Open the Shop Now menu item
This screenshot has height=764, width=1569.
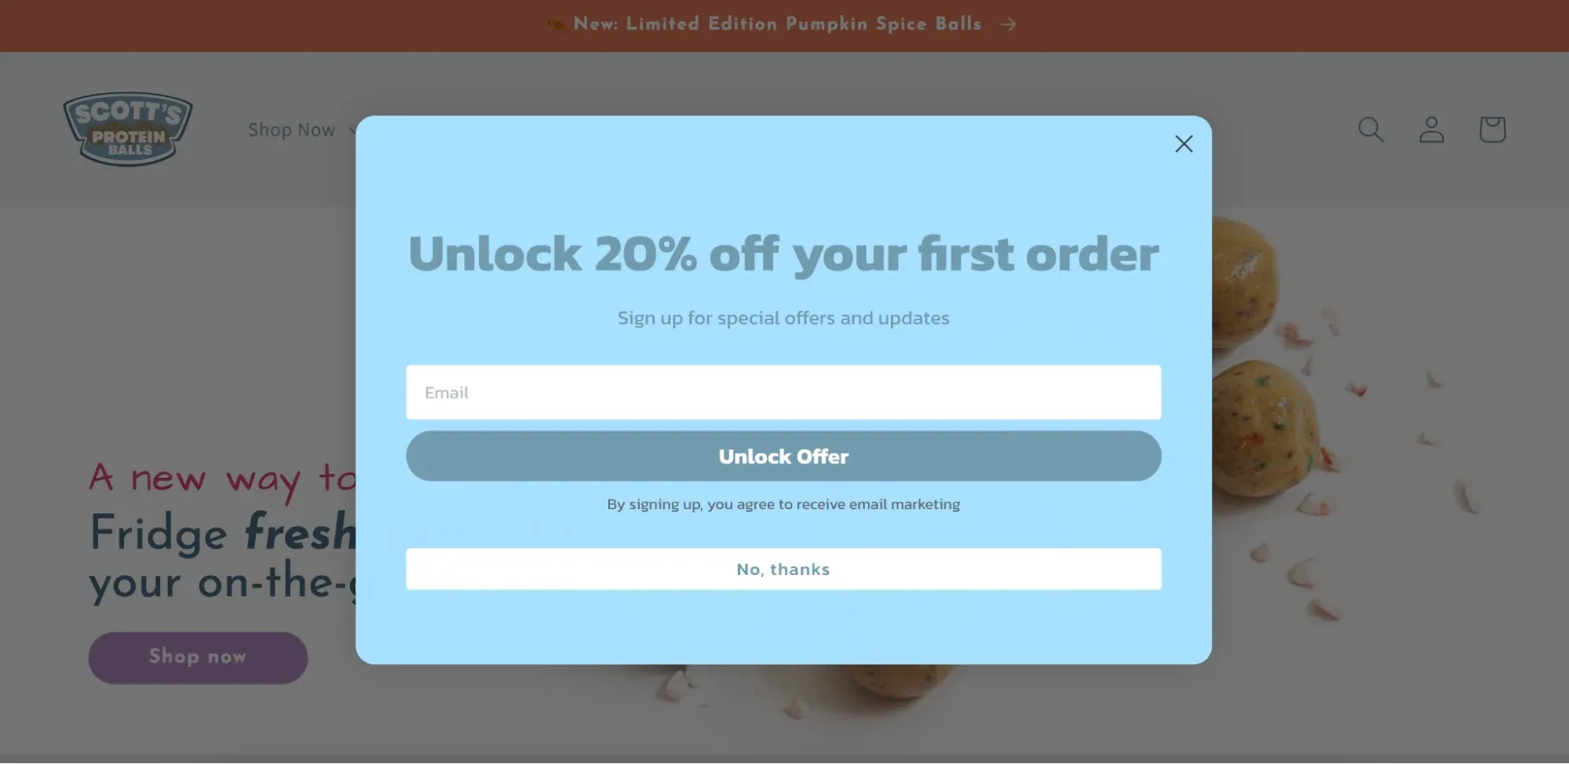[x=292, y=130]
